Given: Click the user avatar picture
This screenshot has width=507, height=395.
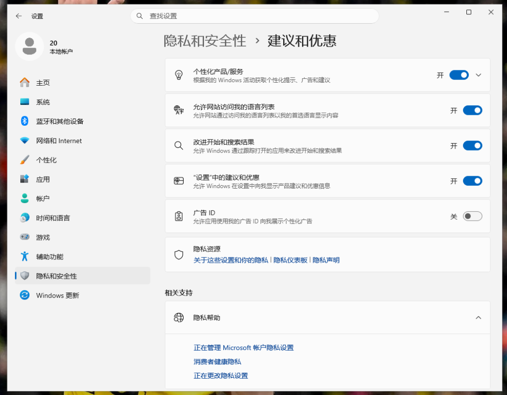Looking at the screenshot, I should 29,46.
